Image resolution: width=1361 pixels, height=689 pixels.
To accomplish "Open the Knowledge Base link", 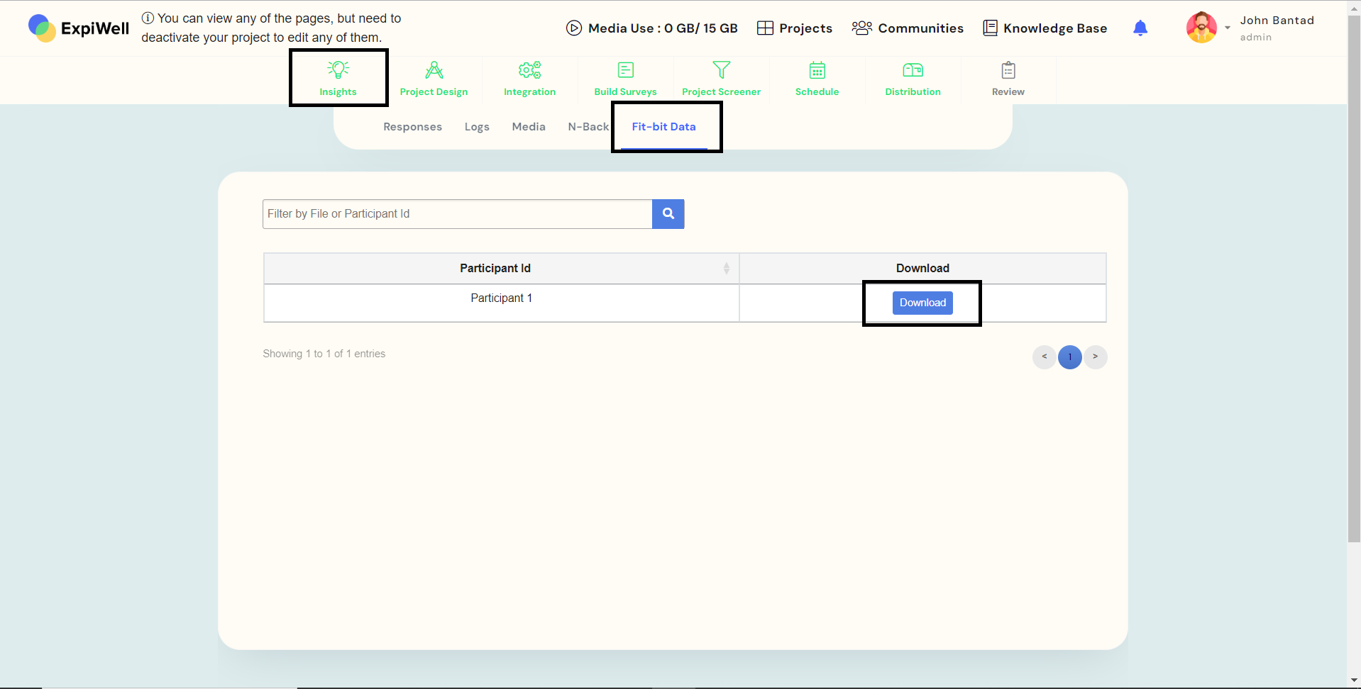I will click(x=1045, y=28).
